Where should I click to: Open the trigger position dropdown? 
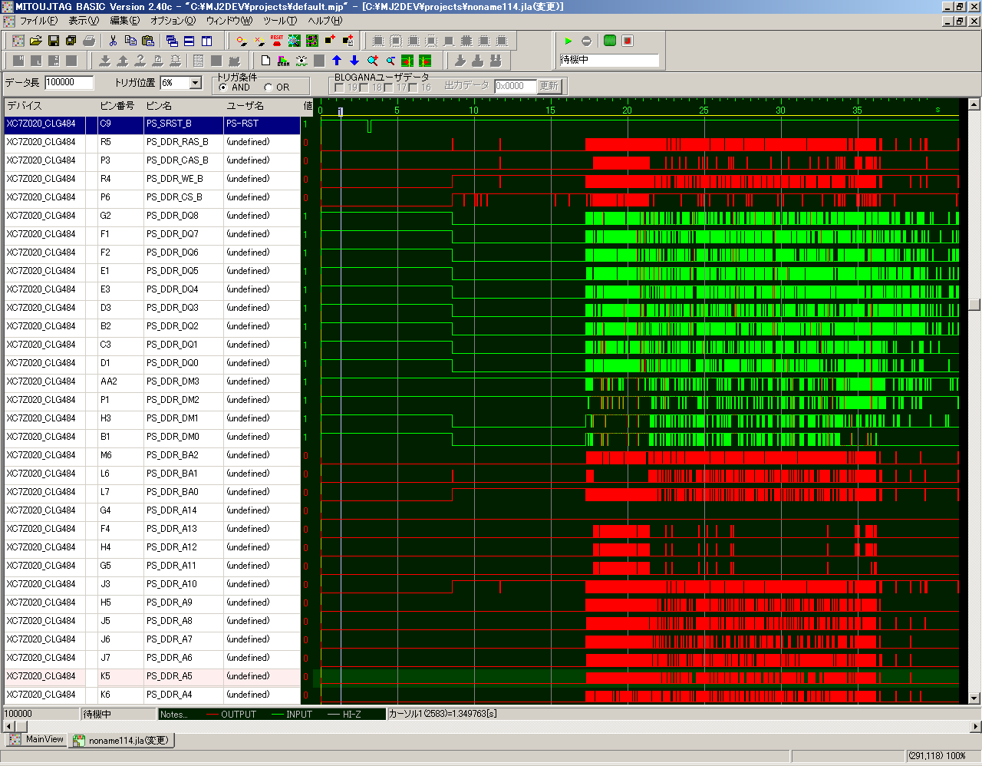(195, 83)
